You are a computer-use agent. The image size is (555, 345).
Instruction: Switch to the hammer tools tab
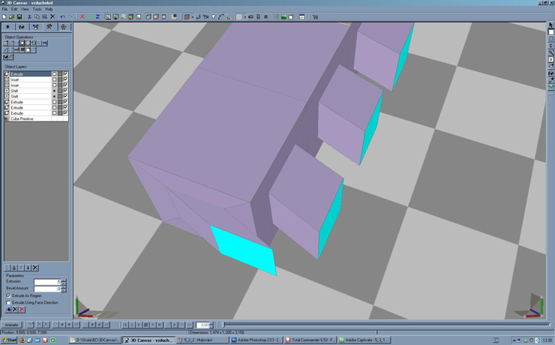pyautogui.click(x=49, y=27)
